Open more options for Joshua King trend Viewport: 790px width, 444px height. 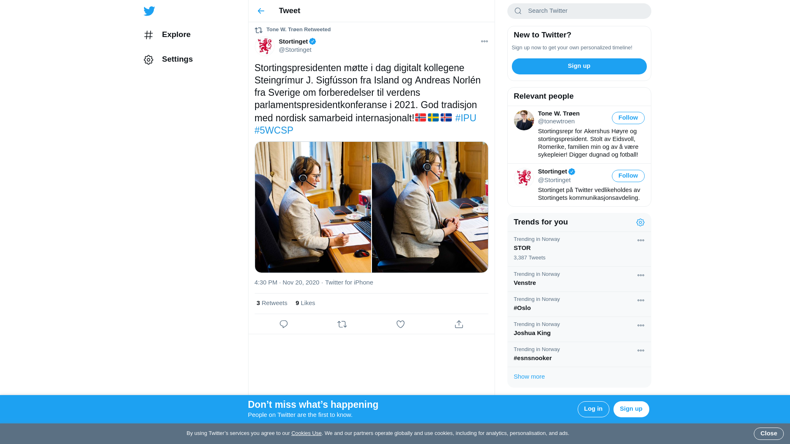point(641,326)
